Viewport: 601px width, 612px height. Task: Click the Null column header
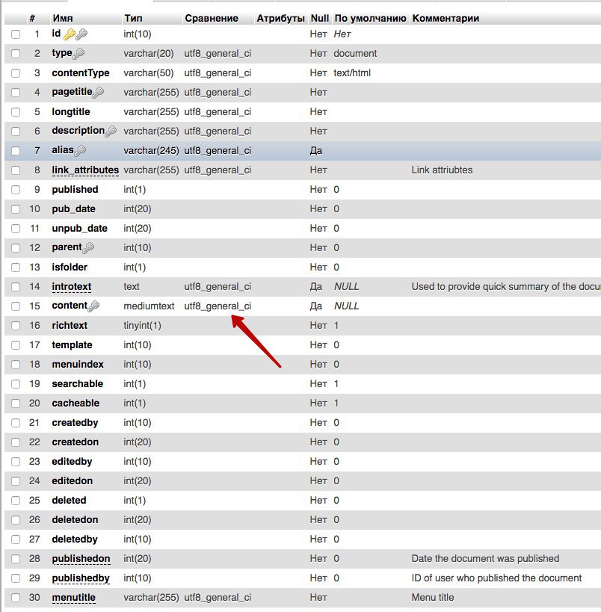click(x=319, y=19)
